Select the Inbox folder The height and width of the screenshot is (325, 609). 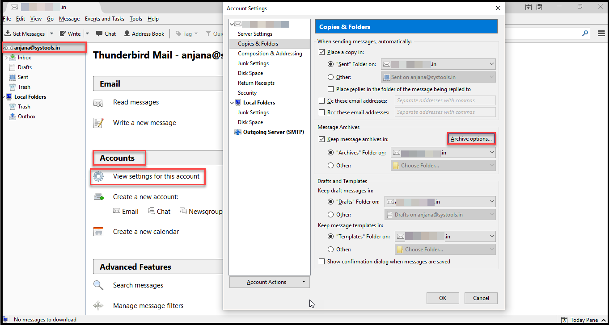[x=24, y=58]
